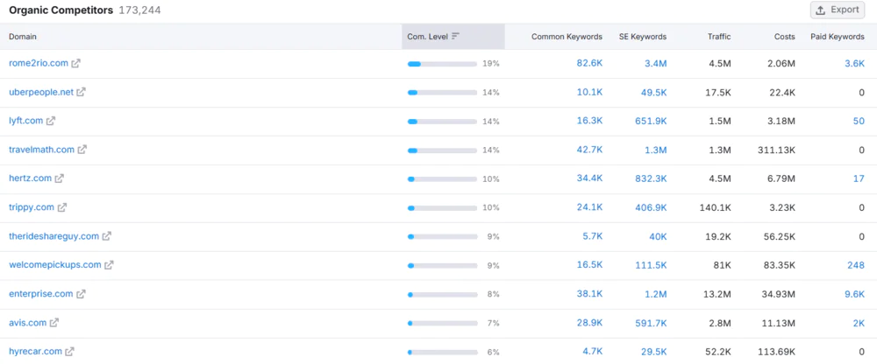Open the rome2rio.com domain link
Viewport: 877px width, 364px height.
pos(39,64)
